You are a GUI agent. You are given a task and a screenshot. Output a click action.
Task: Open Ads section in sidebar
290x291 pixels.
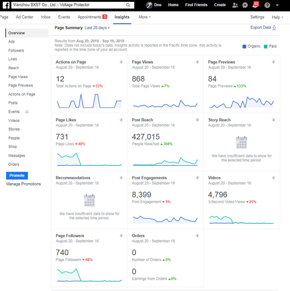pyautogui.click(x=11, y=41)
